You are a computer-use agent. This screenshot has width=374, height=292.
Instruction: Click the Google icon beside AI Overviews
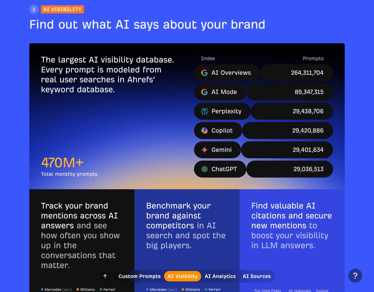click(x=204, y=73)
